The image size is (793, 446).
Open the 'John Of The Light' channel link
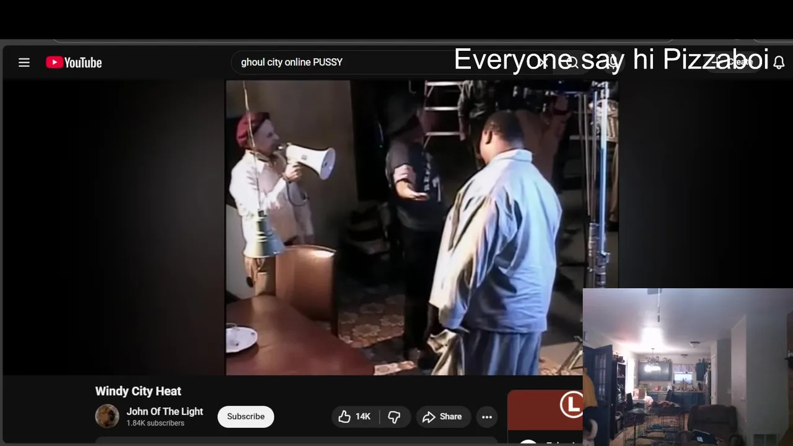[165, 411]
